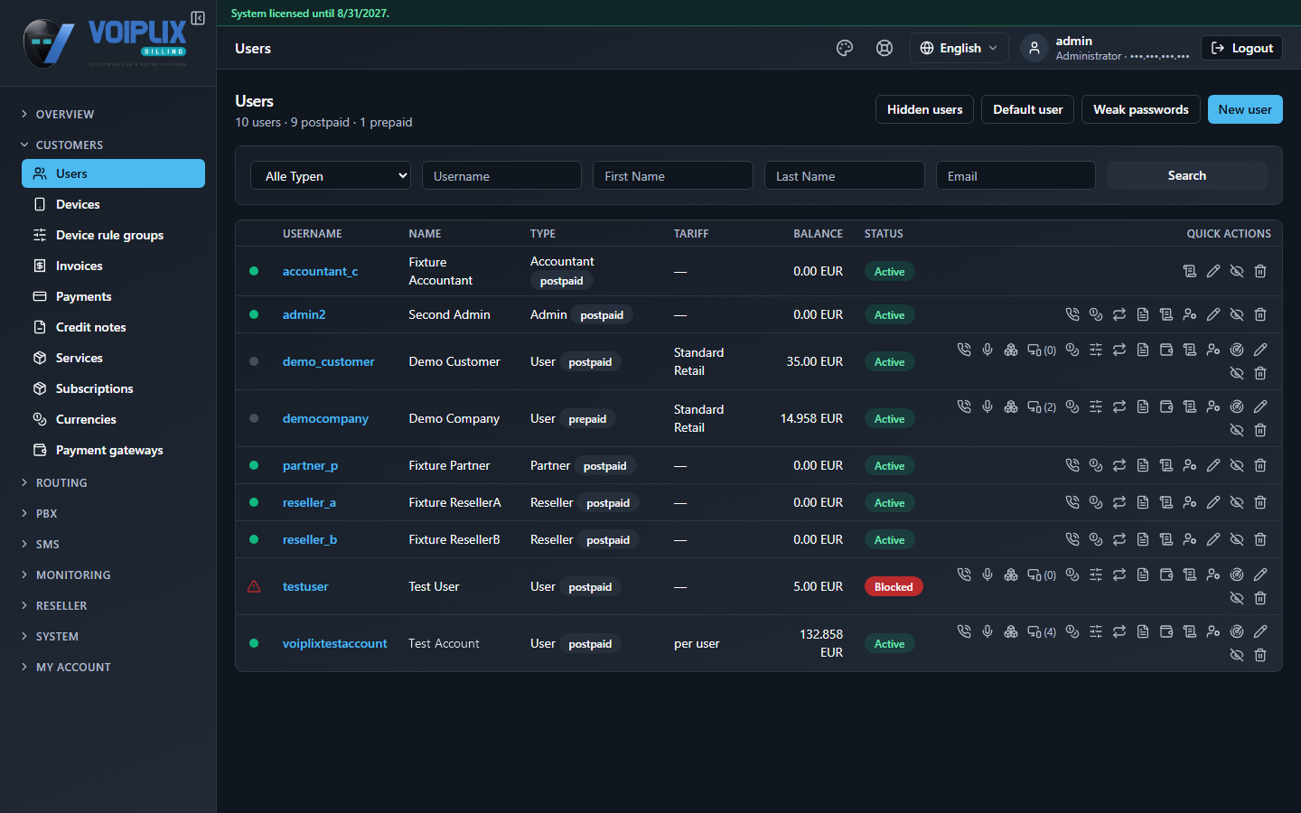Image resolution: width=1301 pixels, height=813 pixels.
Task: Click the scroll log icon for admin2
Action: (1166, 314)
